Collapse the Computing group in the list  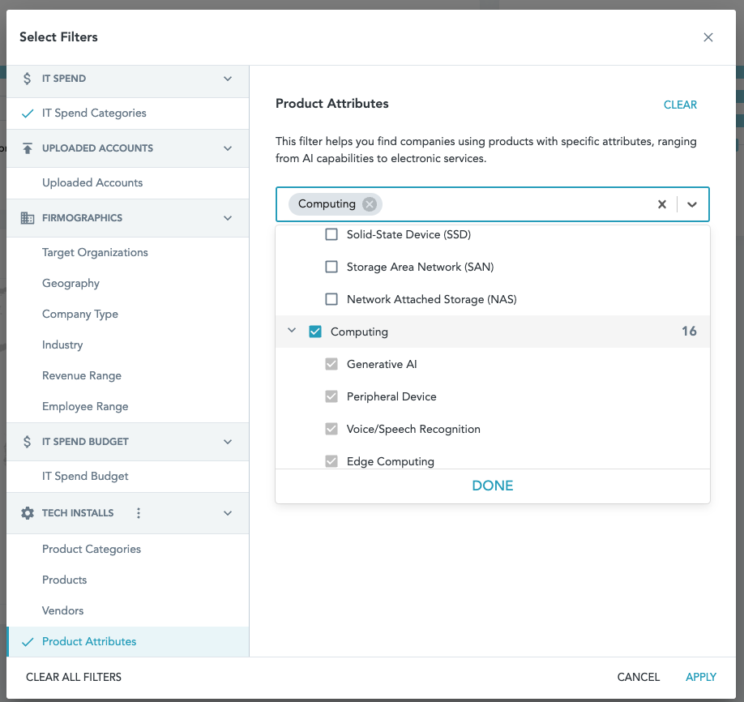tap(292, 332)
